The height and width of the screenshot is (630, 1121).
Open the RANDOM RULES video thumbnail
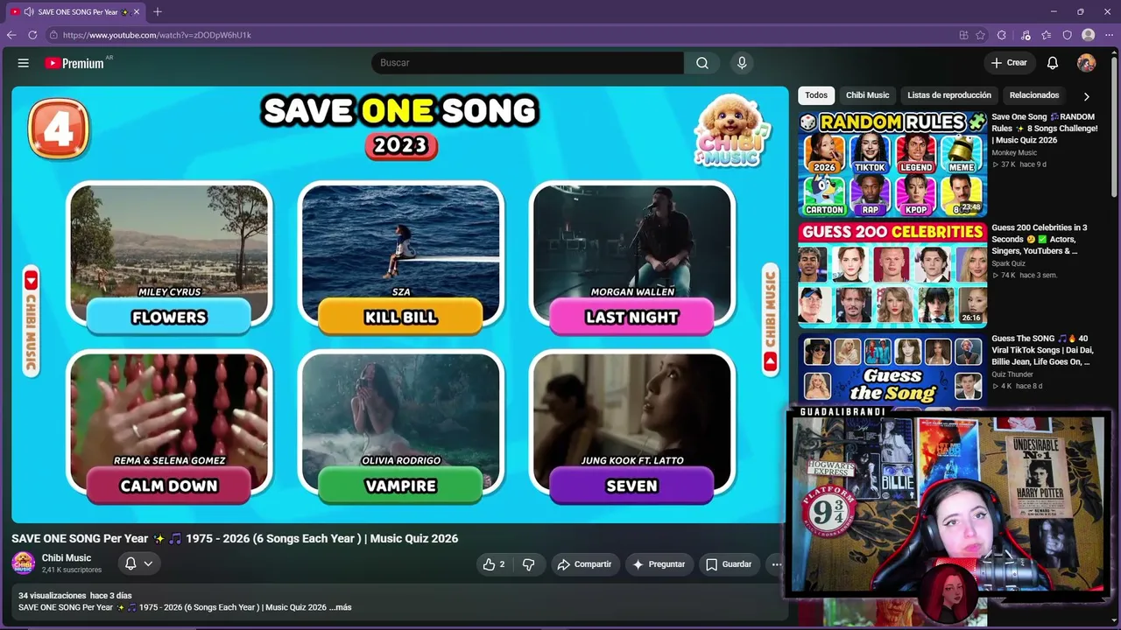point(892,164)
